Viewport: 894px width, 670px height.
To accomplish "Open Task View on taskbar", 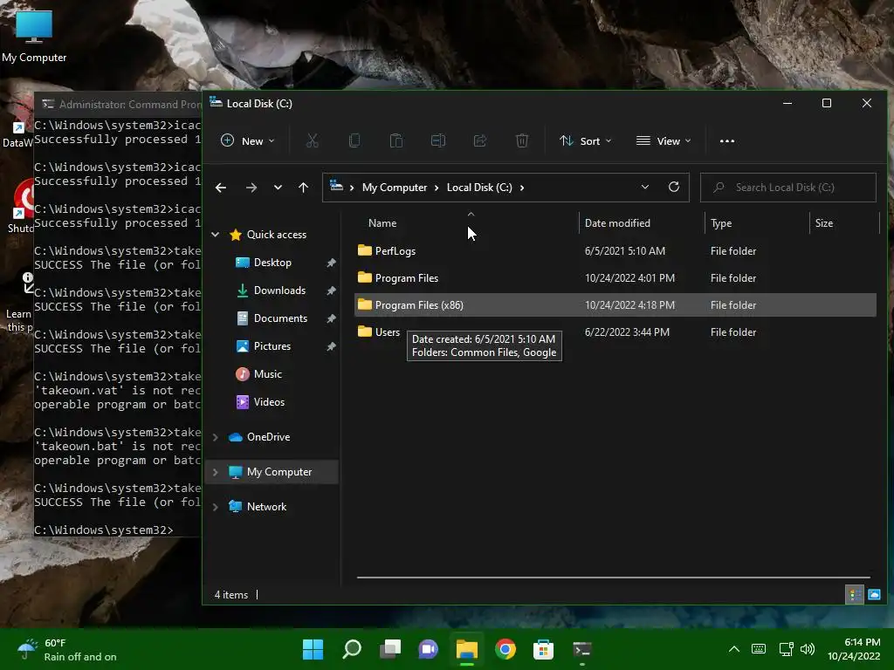I will [x=390, y=649].
